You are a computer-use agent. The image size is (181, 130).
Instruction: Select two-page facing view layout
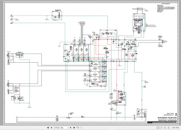(x=165, y=128)
